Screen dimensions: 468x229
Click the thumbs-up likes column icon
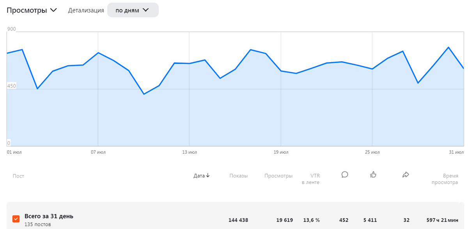373,175
